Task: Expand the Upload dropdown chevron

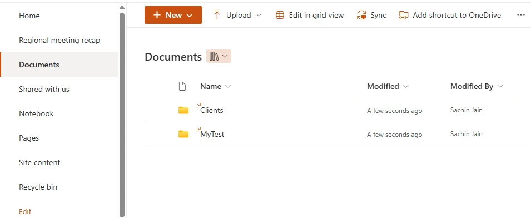Action: coord(259,16)
